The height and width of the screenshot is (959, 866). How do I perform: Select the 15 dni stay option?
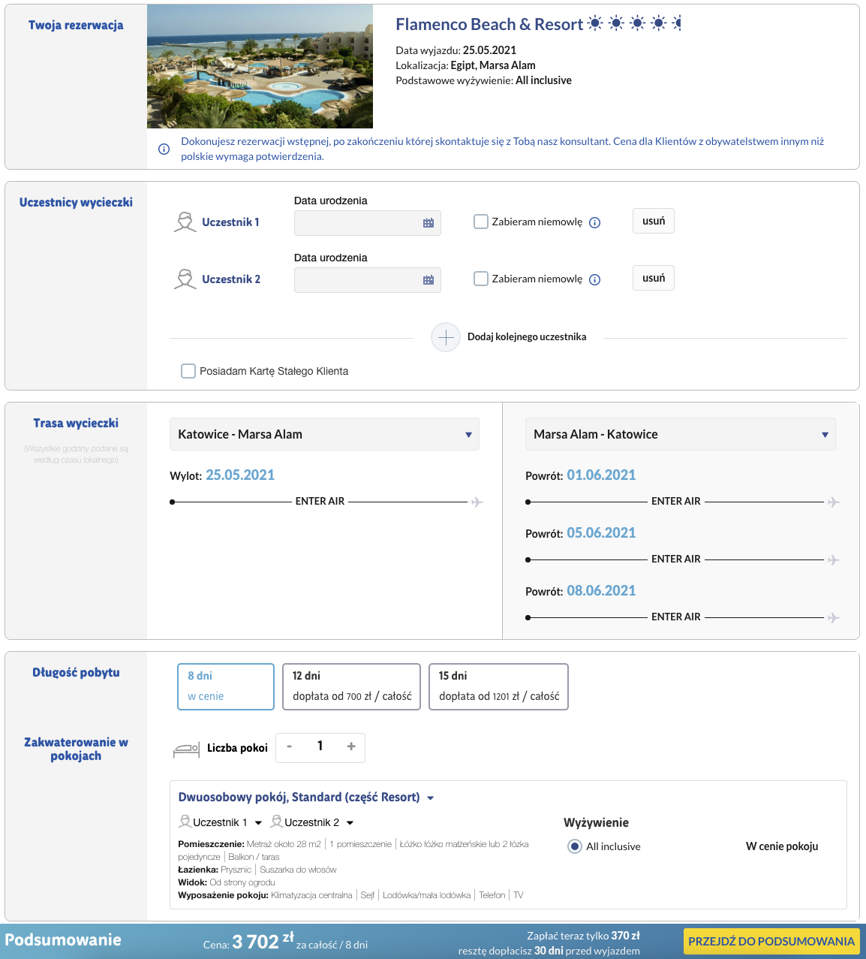(x=498, y=686)
